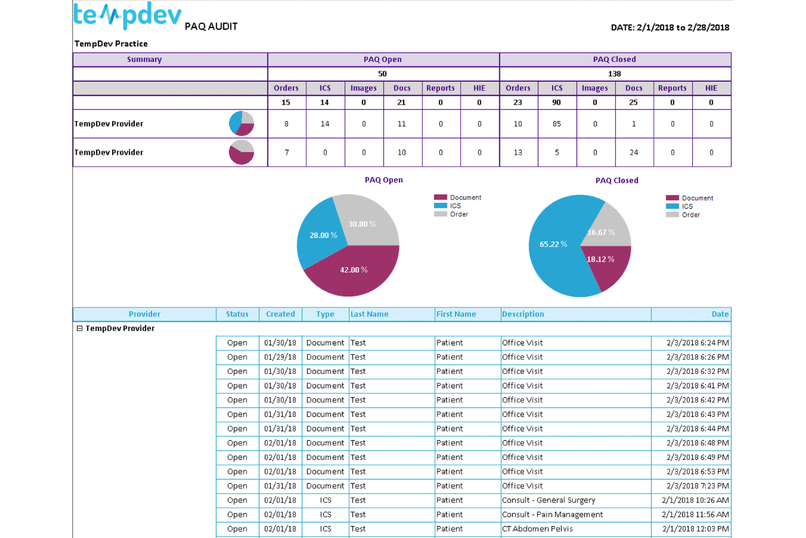Select the Consult - General Surgery row
This screenshot has width=806, height=538.
[x=548, y=500]
